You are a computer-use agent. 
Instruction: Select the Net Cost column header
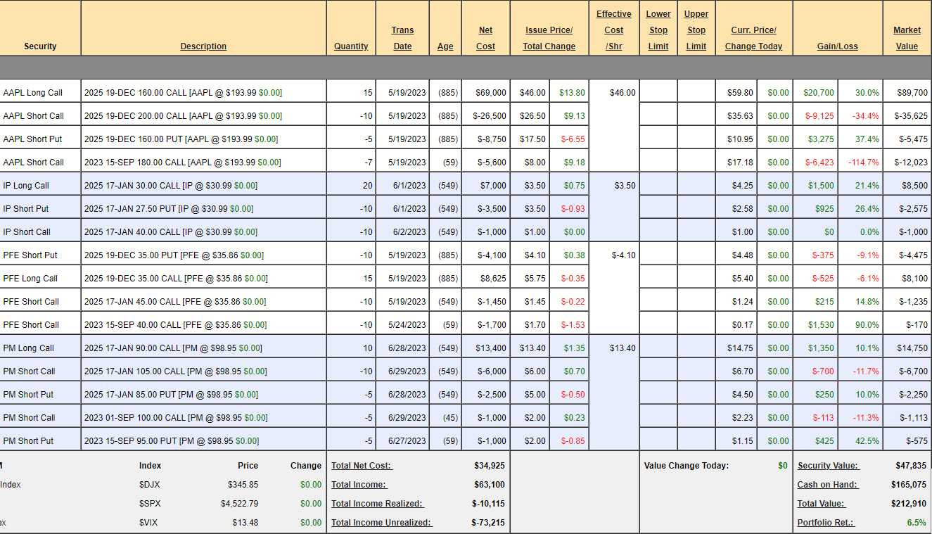coord(485,38)
